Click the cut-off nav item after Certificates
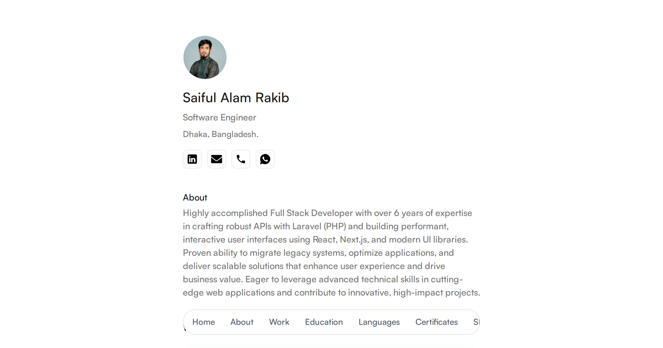The height and width of the screenshot is (348, 663). point(476,322)
